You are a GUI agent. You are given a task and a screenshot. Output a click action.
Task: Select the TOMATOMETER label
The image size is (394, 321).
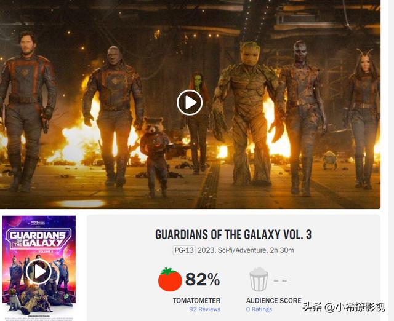pyautogui.click(x=196, y=301)
